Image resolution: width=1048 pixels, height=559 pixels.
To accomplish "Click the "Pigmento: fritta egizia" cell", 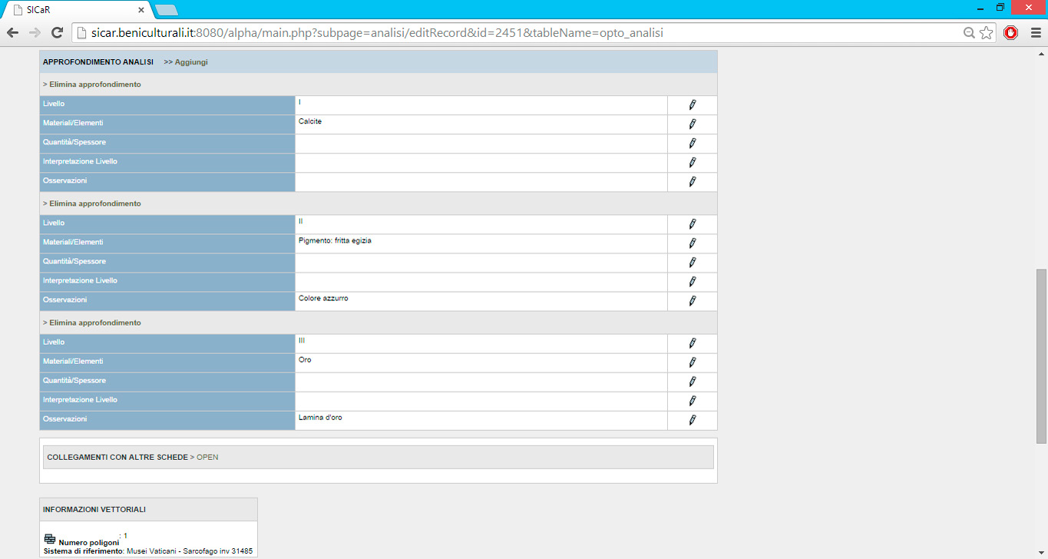I will click(x=481, y=243).
